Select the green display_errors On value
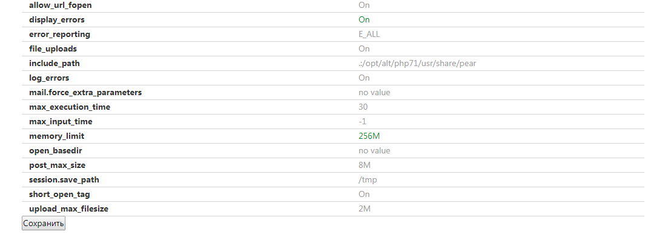 (364, 19)
